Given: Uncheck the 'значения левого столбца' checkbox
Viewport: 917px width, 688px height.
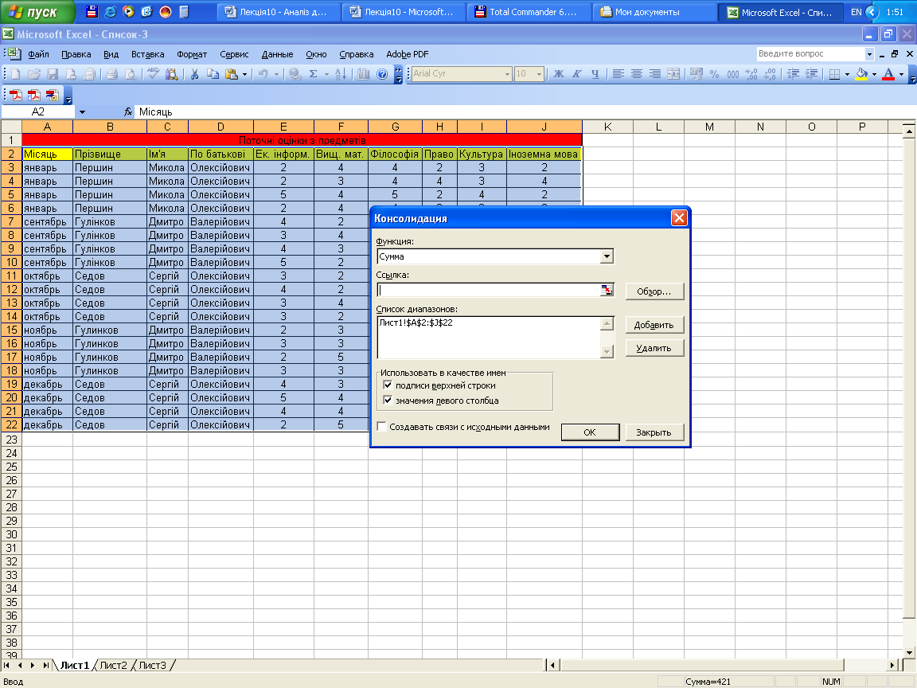Looking at the screenshot, I should coord(388,401).
